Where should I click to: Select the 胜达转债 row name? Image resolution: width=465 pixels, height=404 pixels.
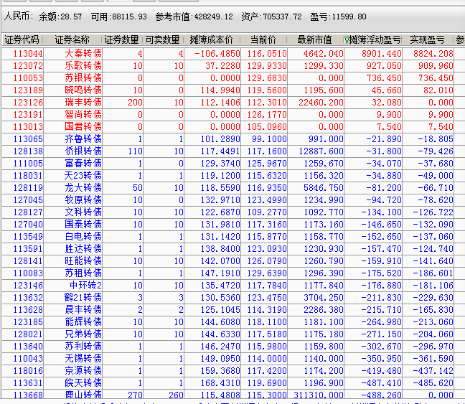point(83,248)
